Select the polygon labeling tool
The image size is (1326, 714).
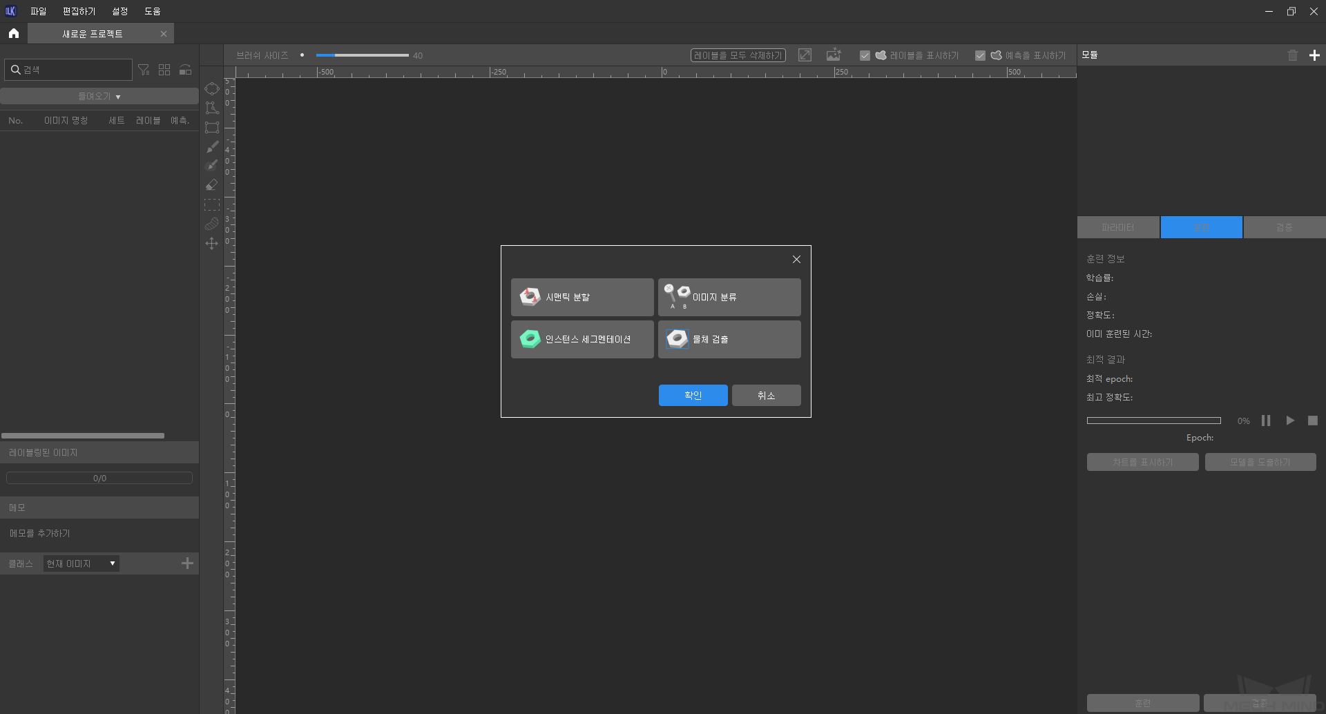[x=212, y=108]
